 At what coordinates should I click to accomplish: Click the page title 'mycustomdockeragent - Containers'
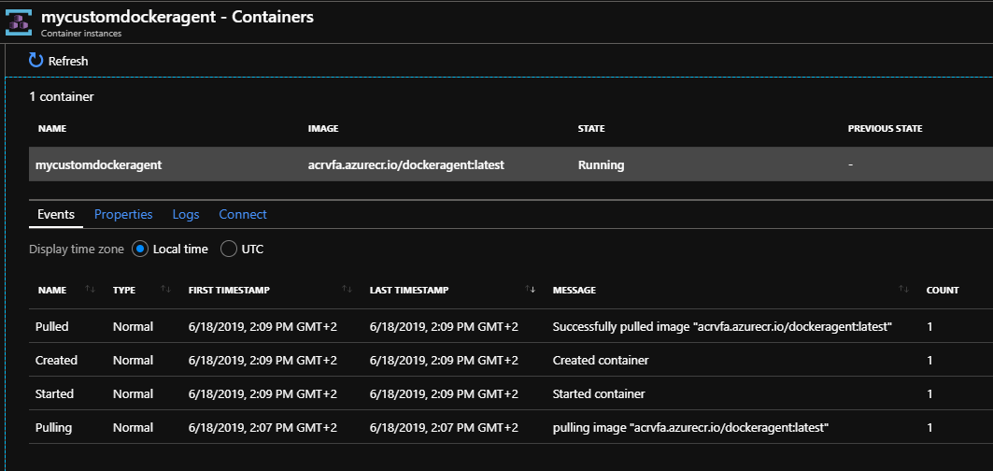(177, 17)
